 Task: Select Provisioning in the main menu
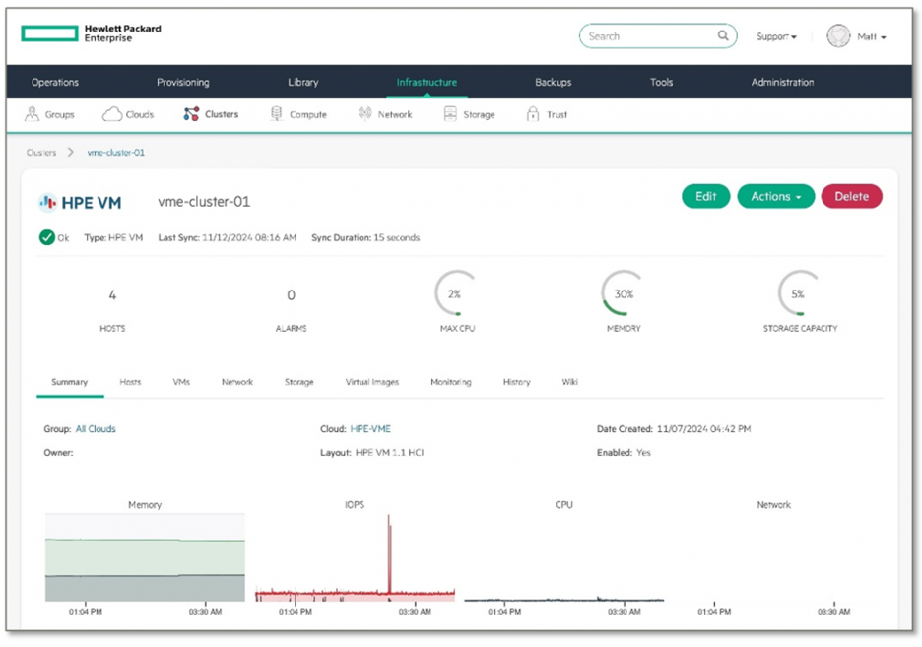[x=182, y=83]
